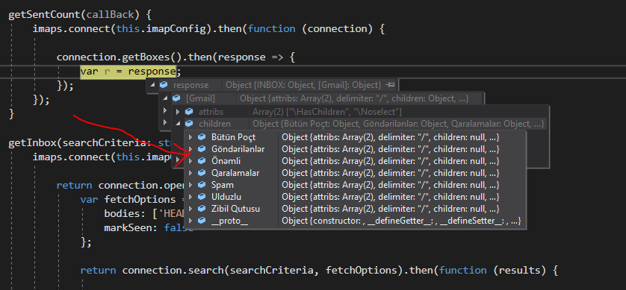This screenshot has height=290, width=626.
Task: Collapse the response datatip node
Action: pos(152,84)
